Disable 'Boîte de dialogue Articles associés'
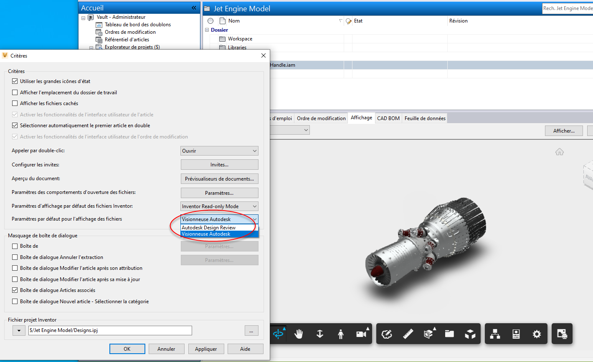 coord(15,290)
